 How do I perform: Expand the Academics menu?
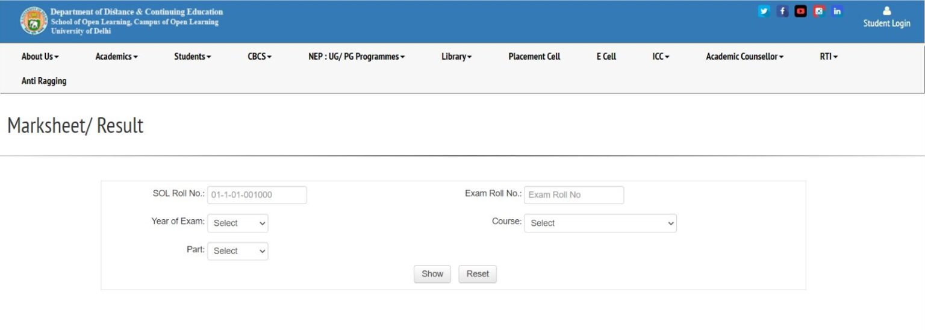(x=116, y=57)
